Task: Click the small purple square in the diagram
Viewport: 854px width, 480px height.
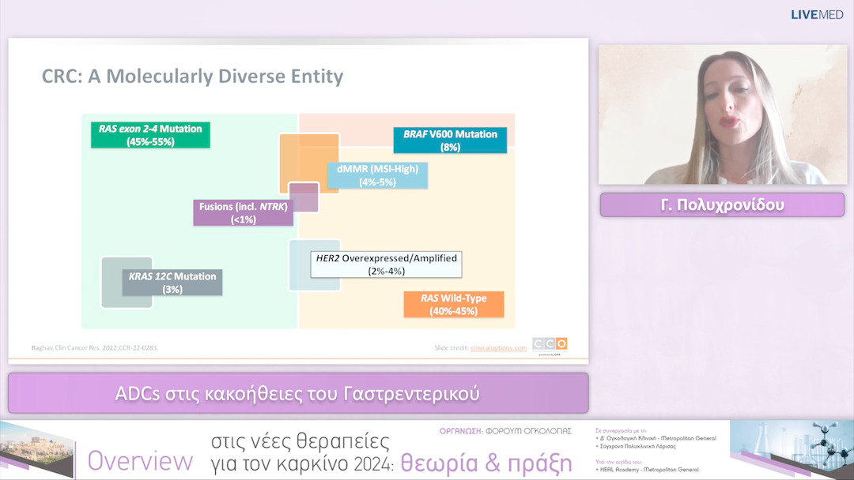Action: click(x=304, y=197)
